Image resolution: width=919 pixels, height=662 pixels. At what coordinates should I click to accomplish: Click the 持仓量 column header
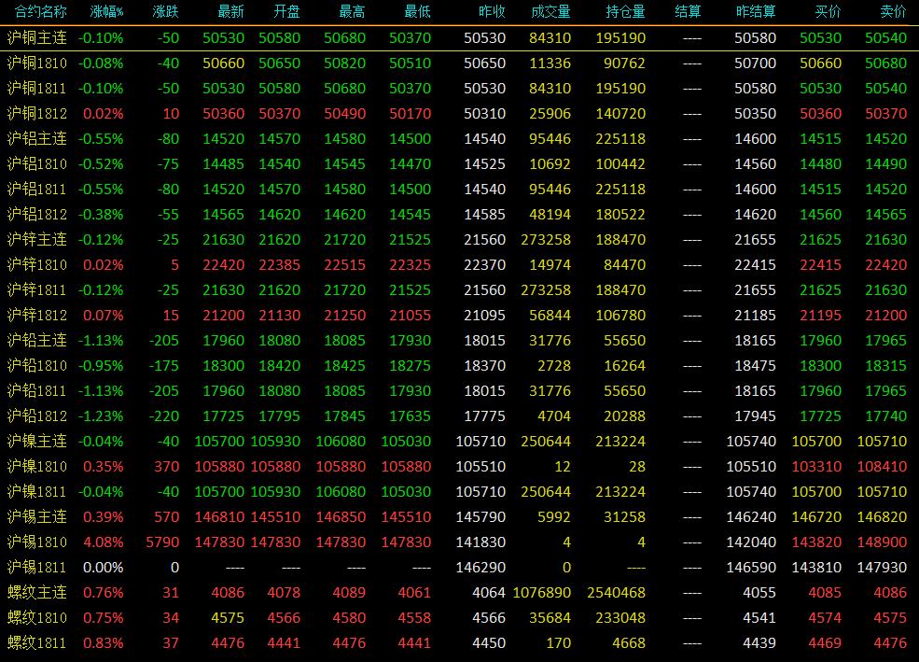(x=625, y=12)
